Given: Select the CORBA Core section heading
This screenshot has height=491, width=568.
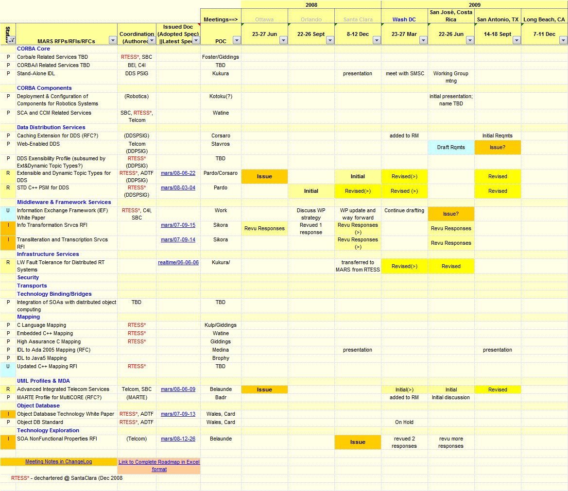Looking at the screenshot, I should point(34,49).
